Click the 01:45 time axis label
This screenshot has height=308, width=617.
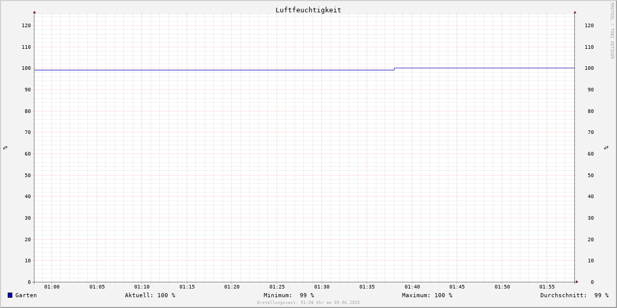(457, 287)
